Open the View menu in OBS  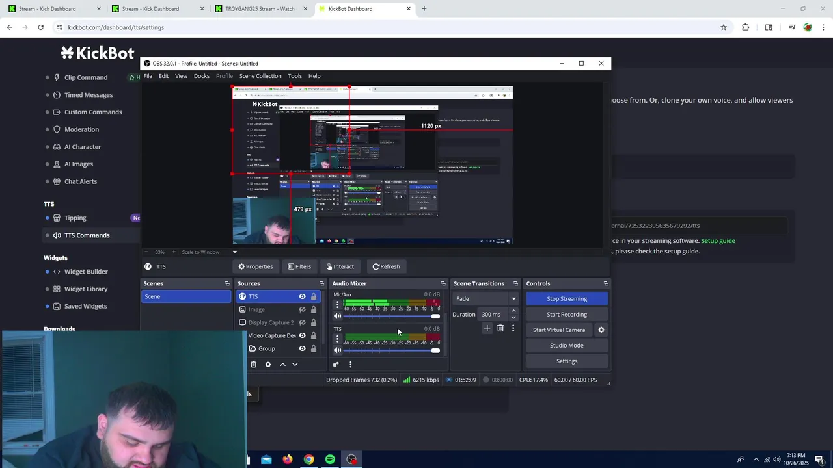(181, 76)
